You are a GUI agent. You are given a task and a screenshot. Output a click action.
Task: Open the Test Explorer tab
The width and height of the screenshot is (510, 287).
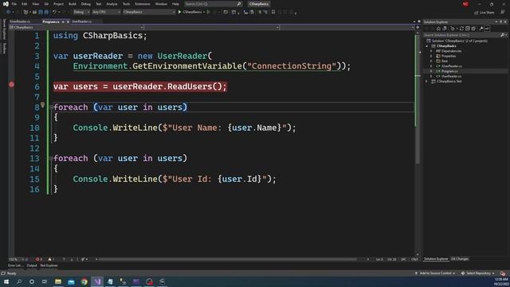point(49,265)
